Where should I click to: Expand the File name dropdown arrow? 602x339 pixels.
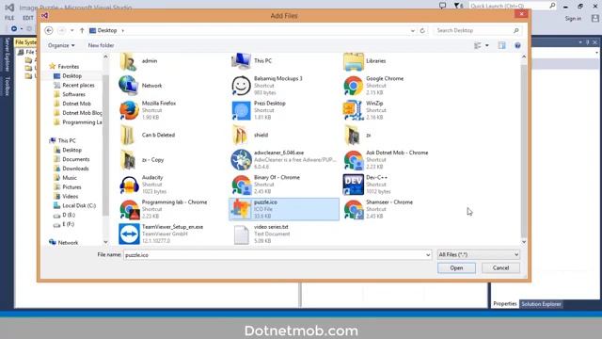(x=428, y=255)
